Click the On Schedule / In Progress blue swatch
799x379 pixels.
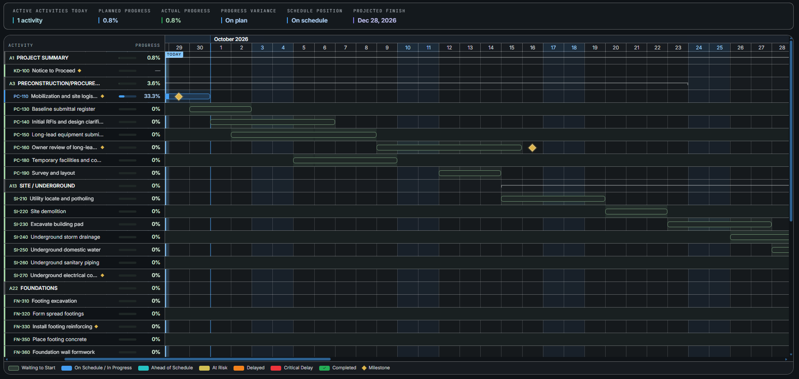tap(67, 368)
